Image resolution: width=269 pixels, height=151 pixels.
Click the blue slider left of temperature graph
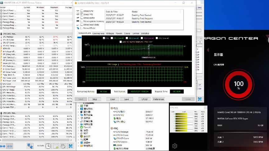(79, 37)
